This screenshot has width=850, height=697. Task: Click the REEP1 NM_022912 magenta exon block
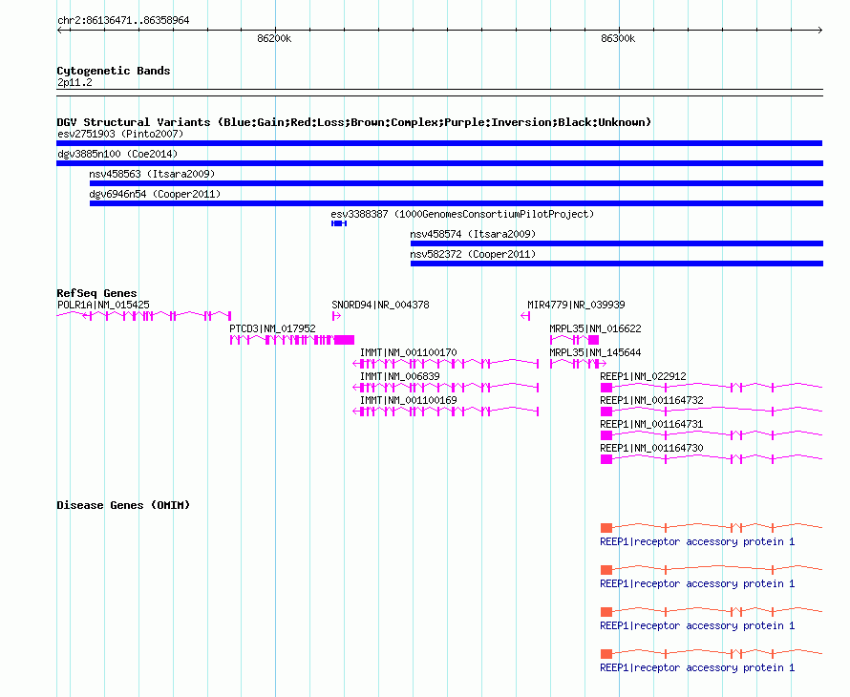[606, 388]
